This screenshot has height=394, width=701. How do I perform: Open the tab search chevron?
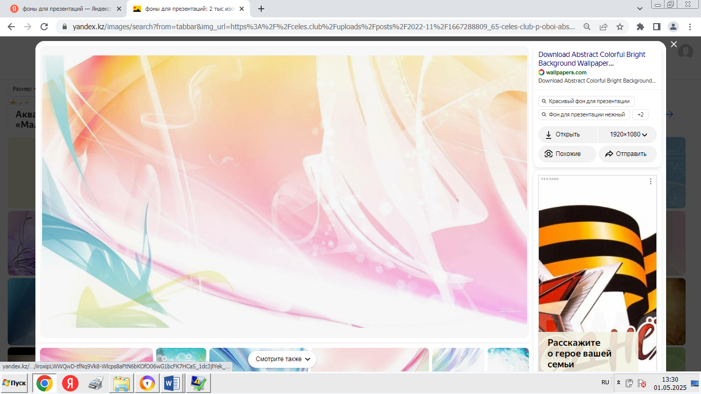[640, 9]
